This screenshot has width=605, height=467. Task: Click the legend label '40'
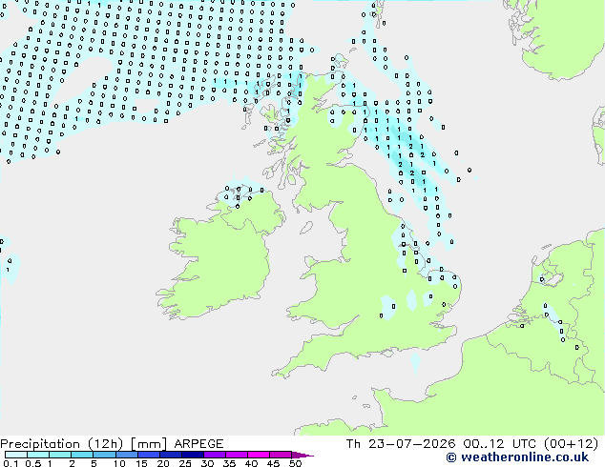coord(251,463)
